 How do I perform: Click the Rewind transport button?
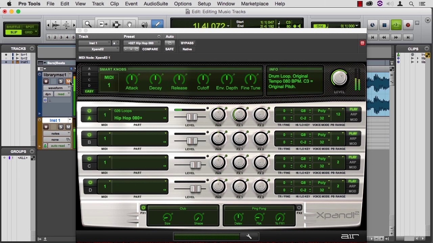[x=384, y=37]
